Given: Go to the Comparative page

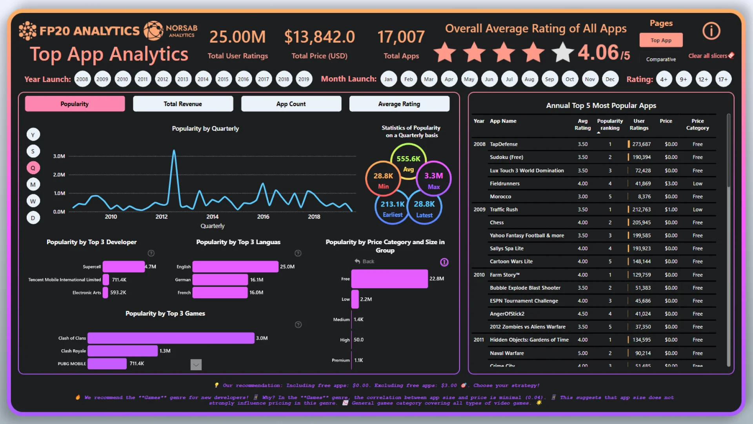Looking at the screenshot, I should click(x=661, y=59).
